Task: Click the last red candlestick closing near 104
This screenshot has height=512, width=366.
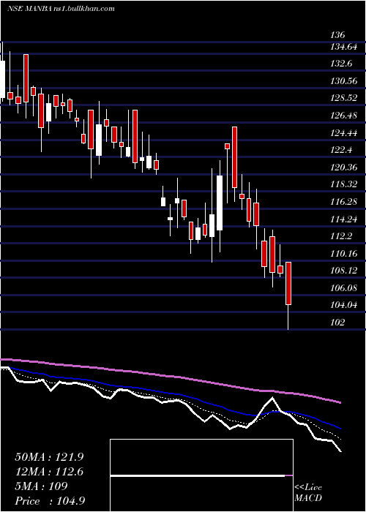Action: (288, 284)
